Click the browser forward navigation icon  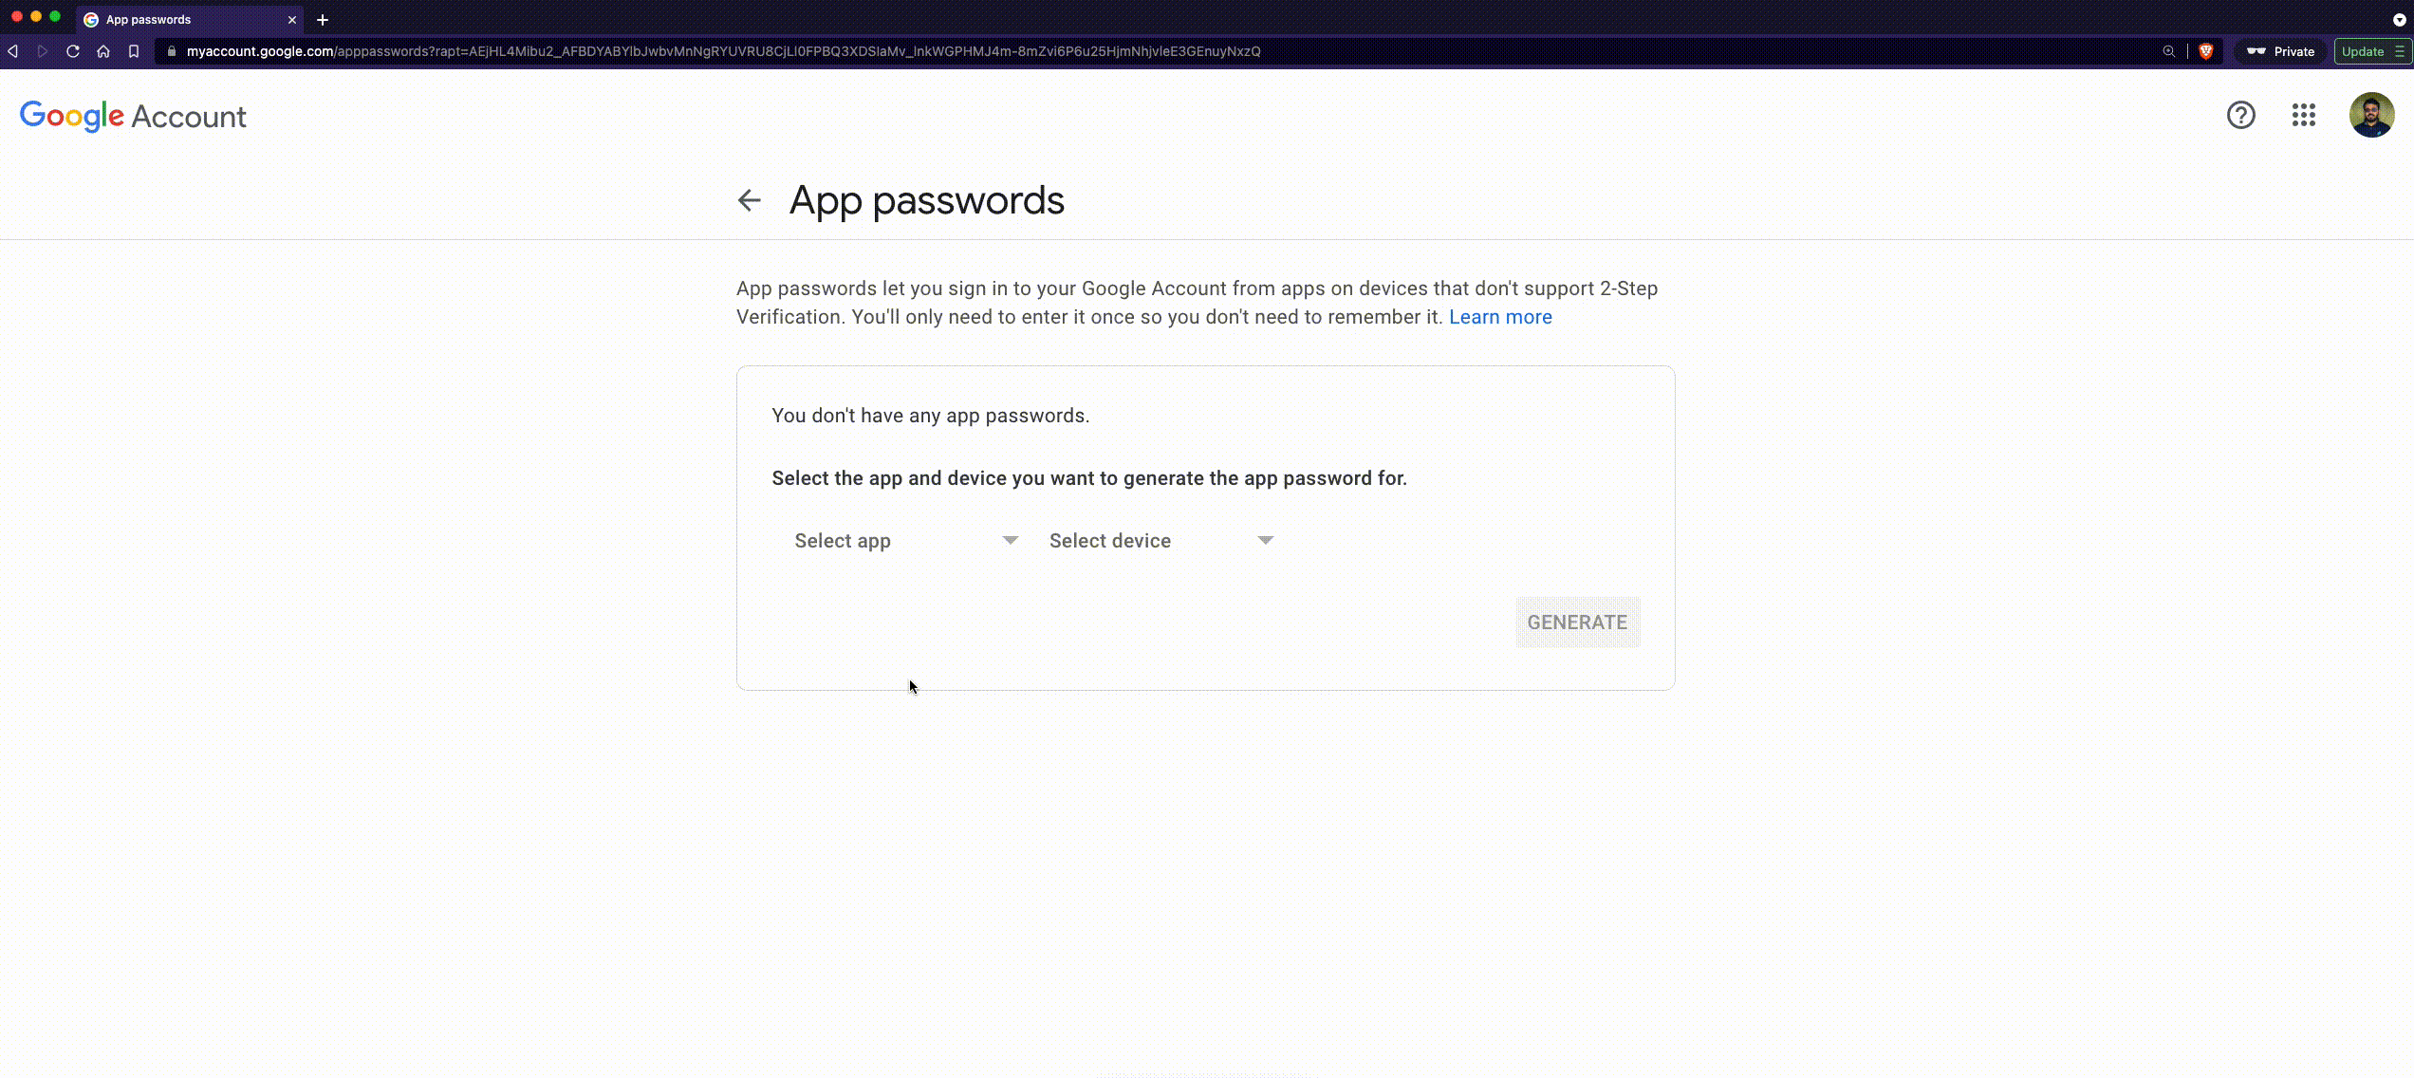pos(42,51)
